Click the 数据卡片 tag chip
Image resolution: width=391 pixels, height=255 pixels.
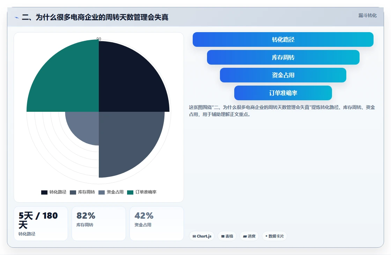[x=274, y=236]
